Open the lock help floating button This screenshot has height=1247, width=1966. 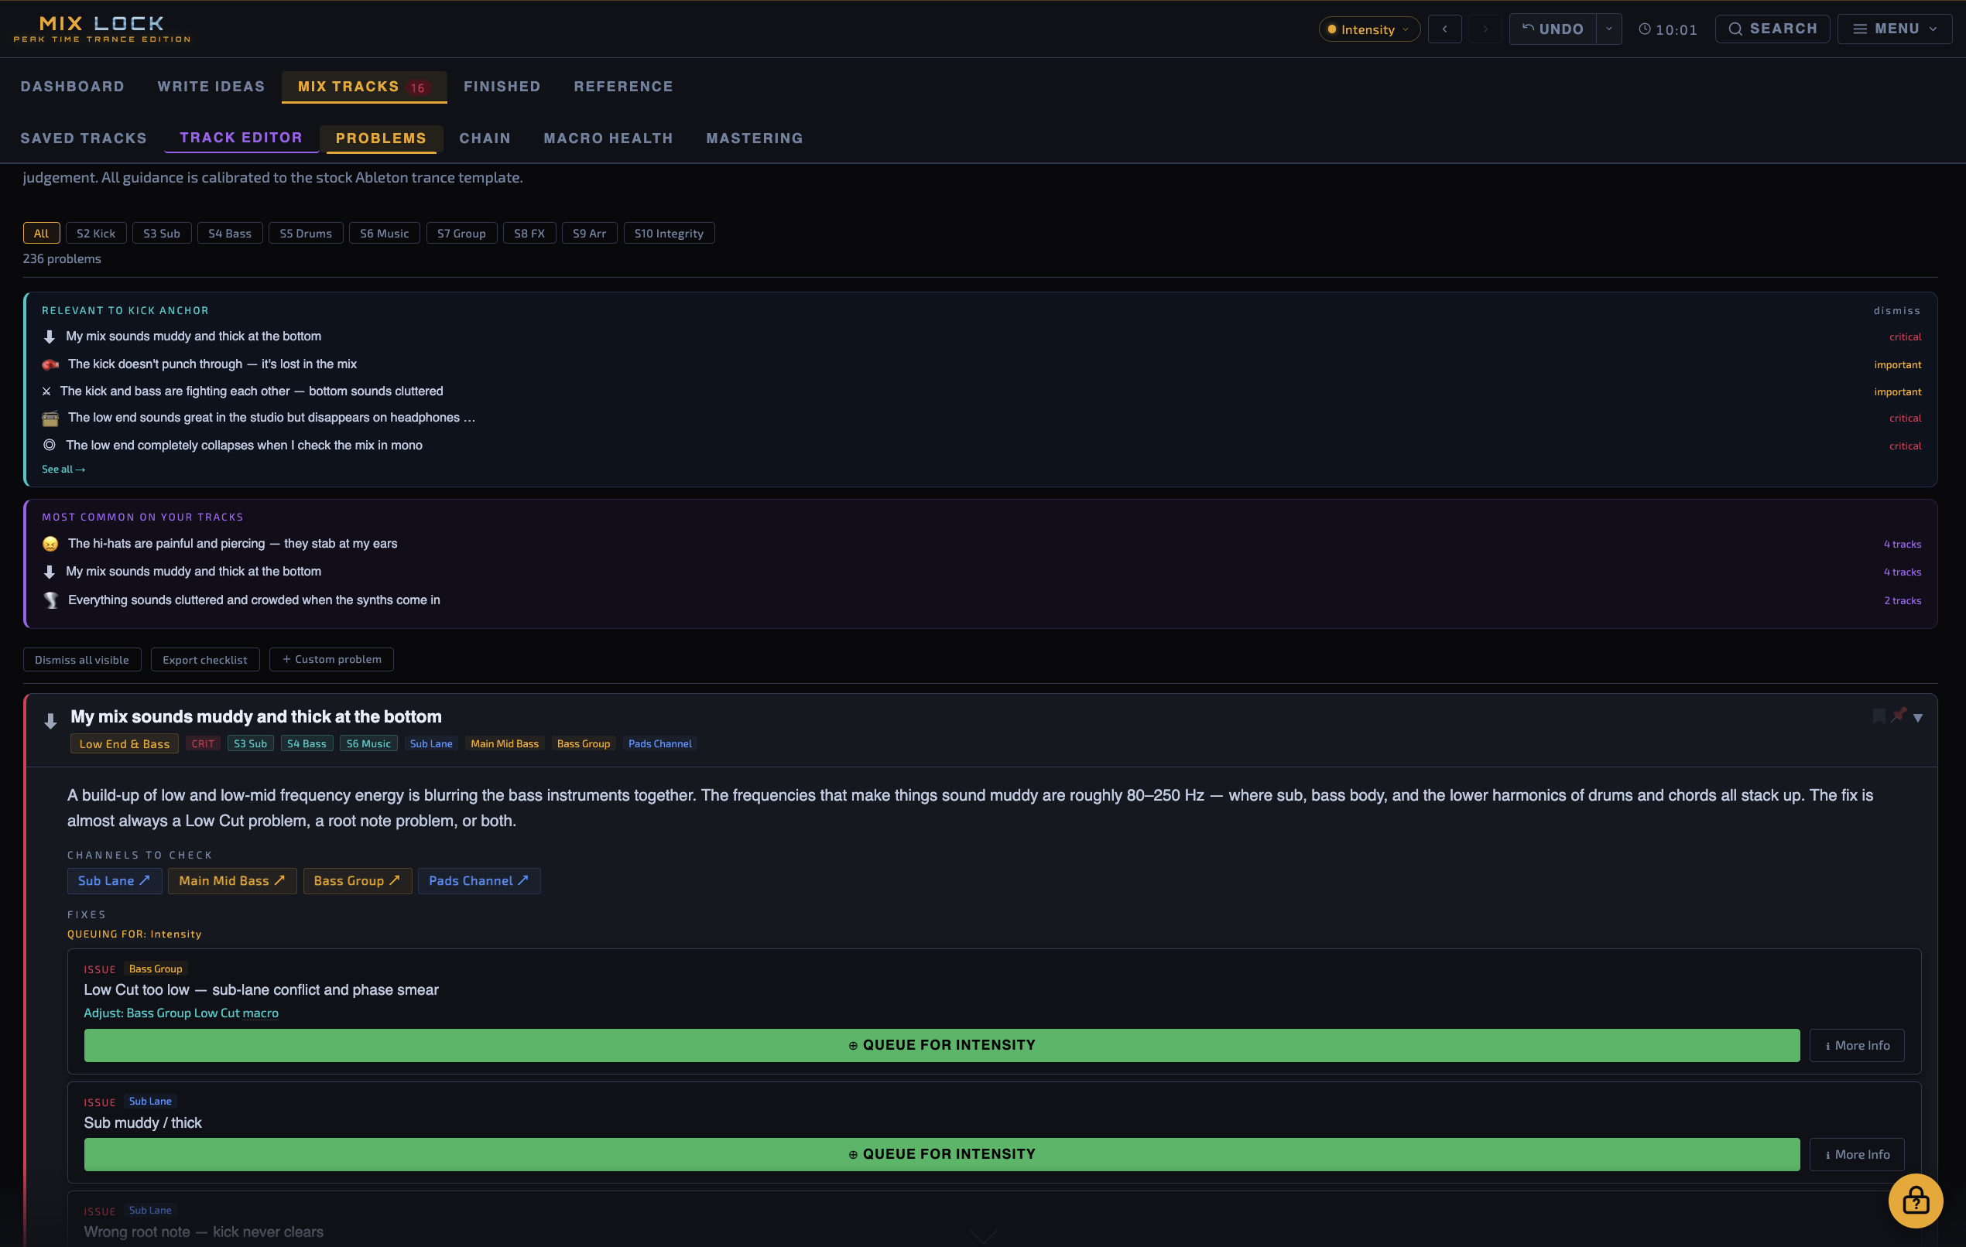[x=1915, y=1201]
